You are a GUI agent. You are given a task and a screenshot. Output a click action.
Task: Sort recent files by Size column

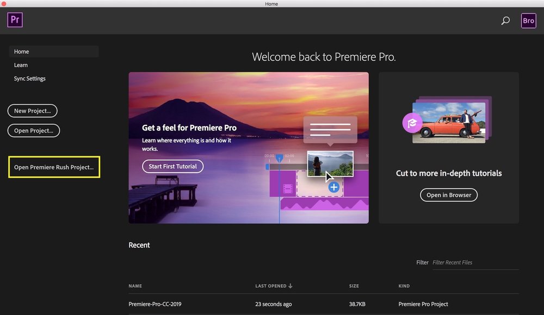pos(354,286)
